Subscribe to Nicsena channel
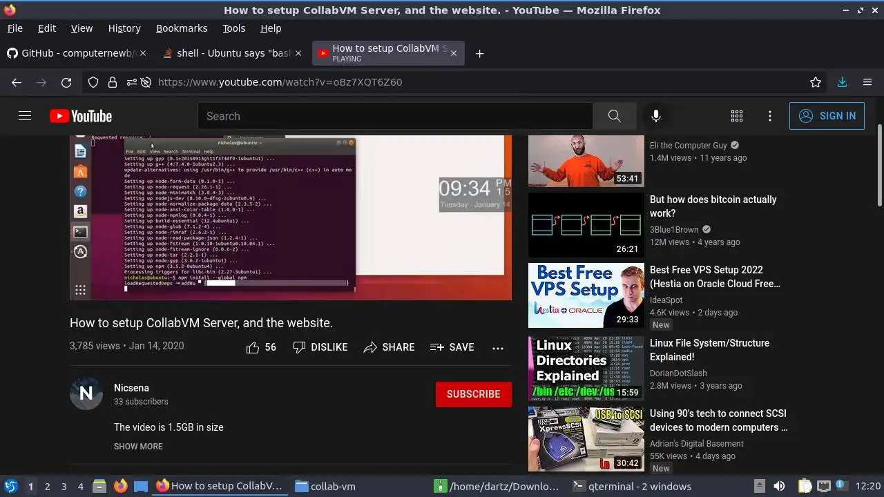This screenshot has height=497, width=884. (474, 394)
